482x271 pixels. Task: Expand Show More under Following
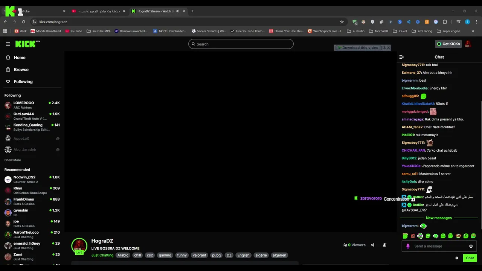click(12, 160)
